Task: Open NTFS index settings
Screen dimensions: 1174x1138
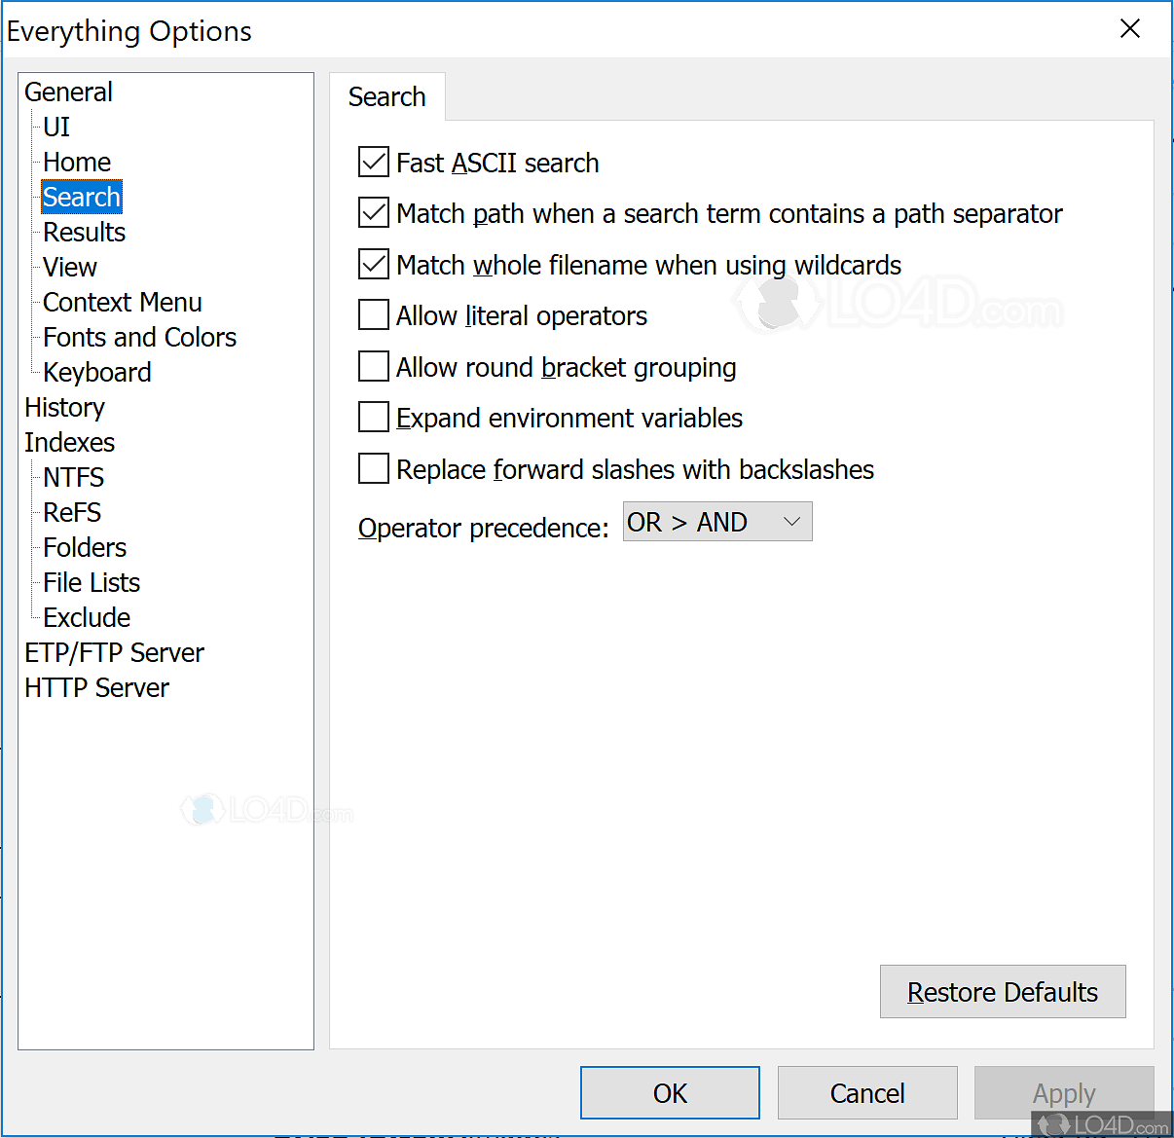Action: pyautogui.click(x=74, y=477)
